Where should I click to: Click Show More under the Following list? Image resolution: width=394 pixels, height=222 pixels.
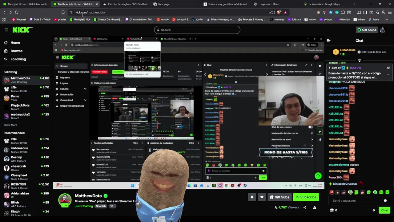click(10, 125)
